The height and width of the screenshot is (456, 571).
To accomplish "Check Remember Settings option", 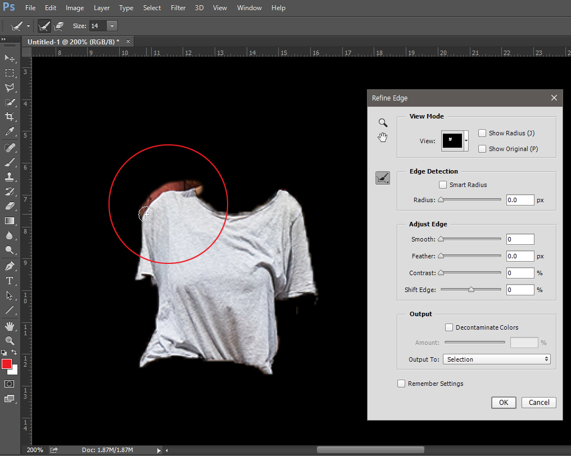I will point(401,384).
